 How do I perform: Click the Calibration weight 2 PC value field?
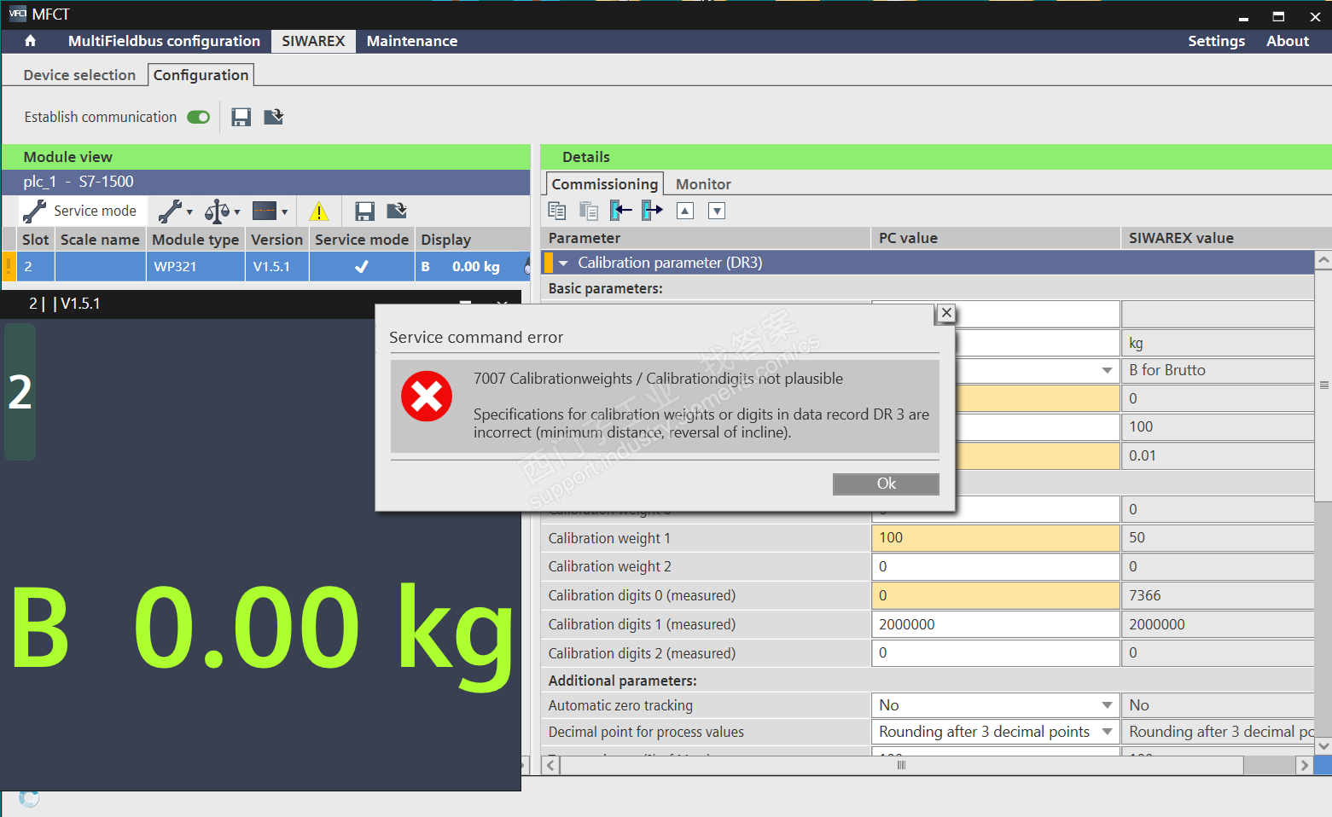pyautogui.click(x=996, y=566)
